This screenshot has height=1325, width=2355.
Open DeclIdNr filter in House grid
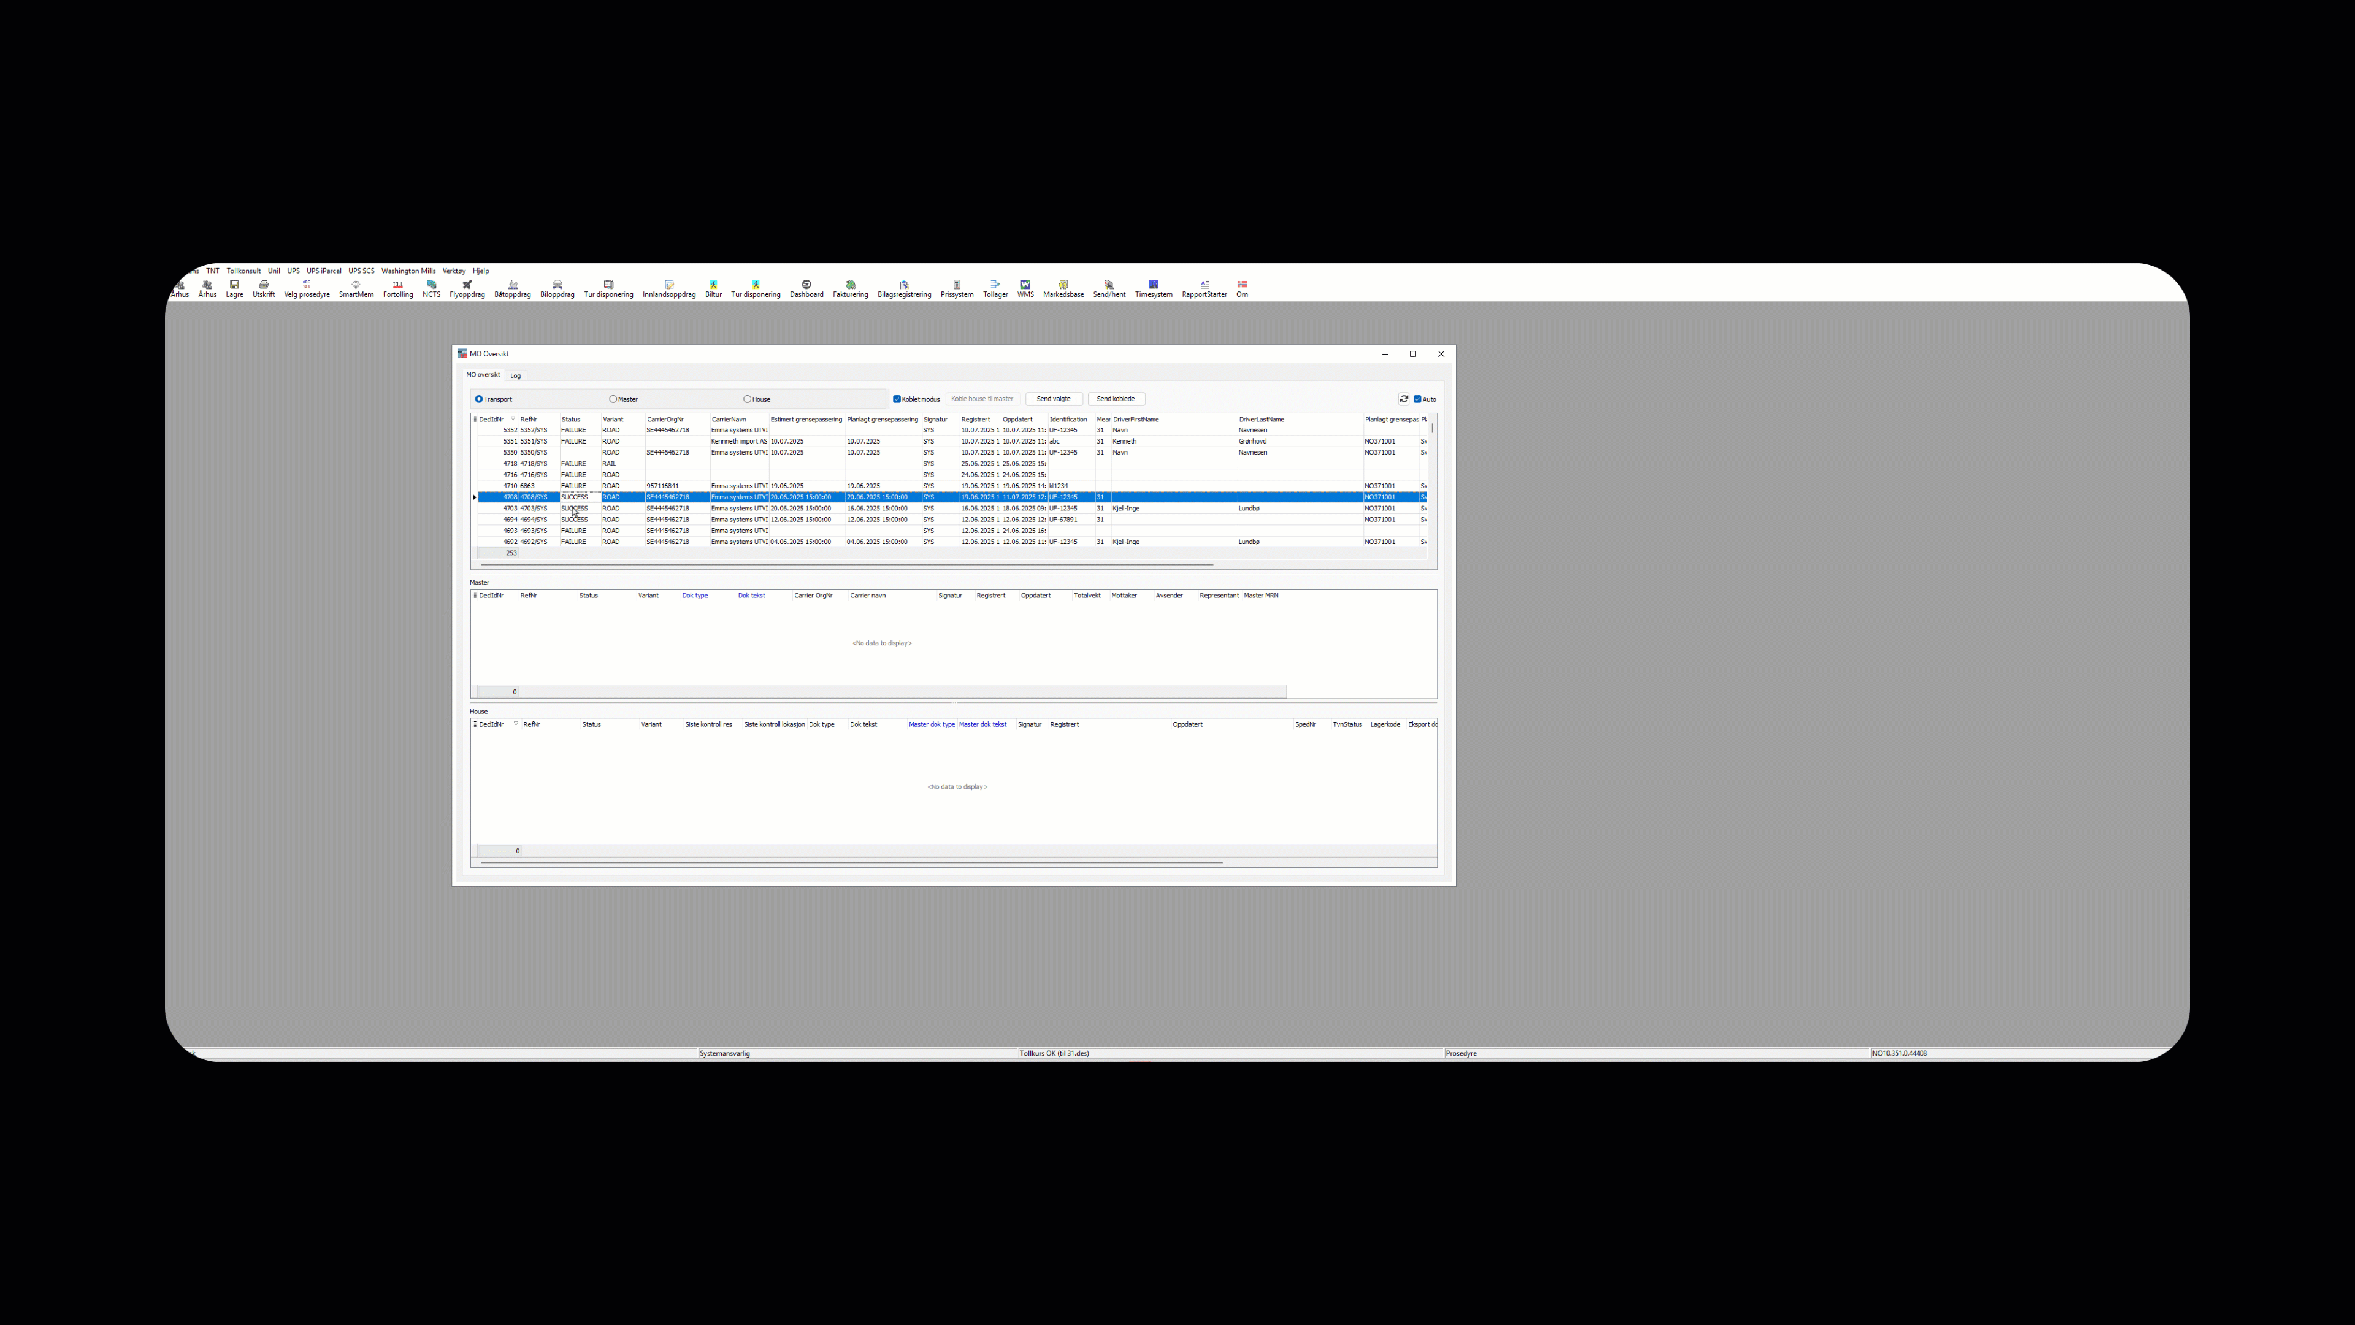[x=516, y=724]
